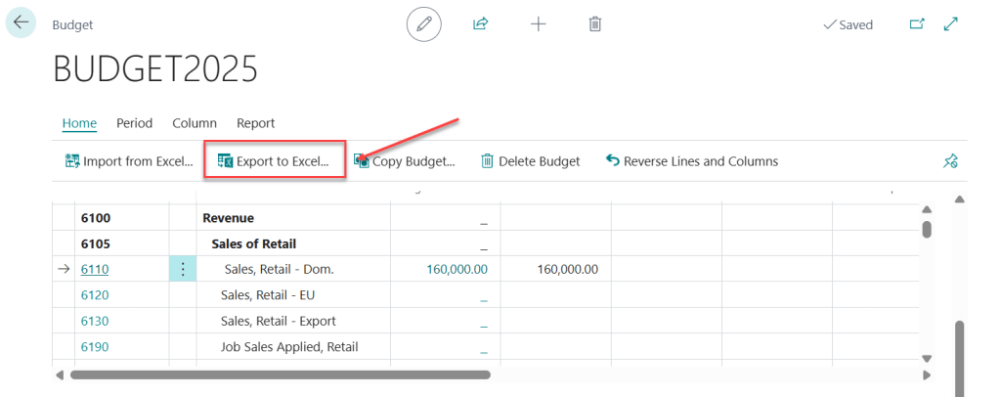
Task: Click the pencil edit icon
Action: (424, 24)
